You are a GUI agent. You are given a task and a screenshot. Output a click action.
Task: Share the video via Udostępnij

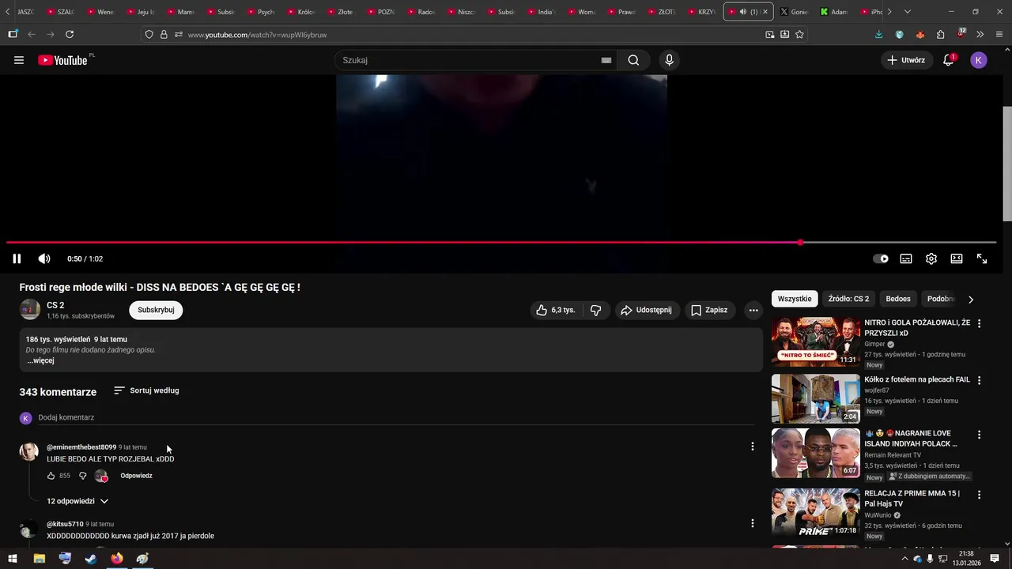[x=647, y=310]
